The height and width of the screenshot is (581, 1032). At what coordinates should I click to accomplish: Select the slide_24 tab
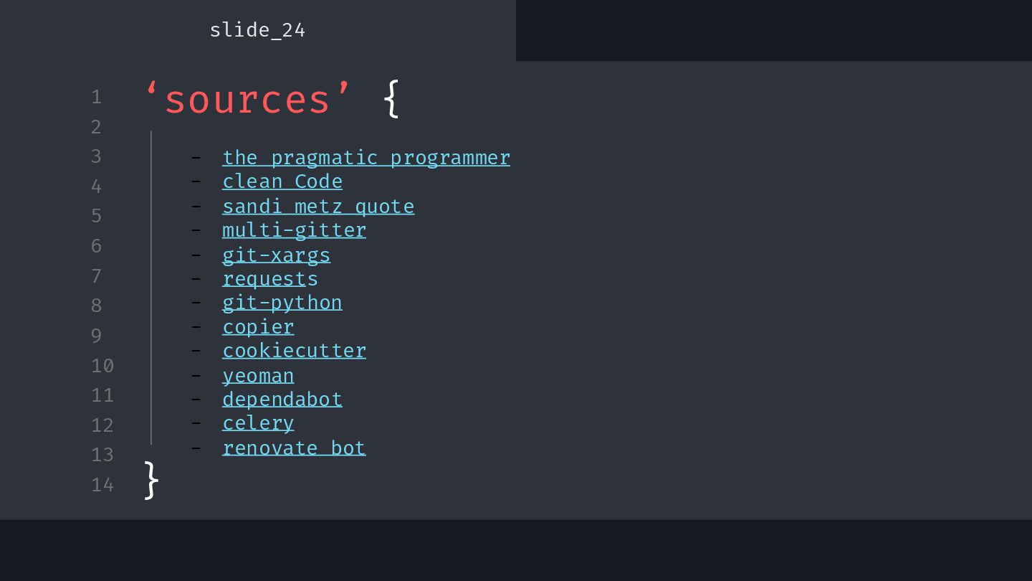click(x=258, y=30)
